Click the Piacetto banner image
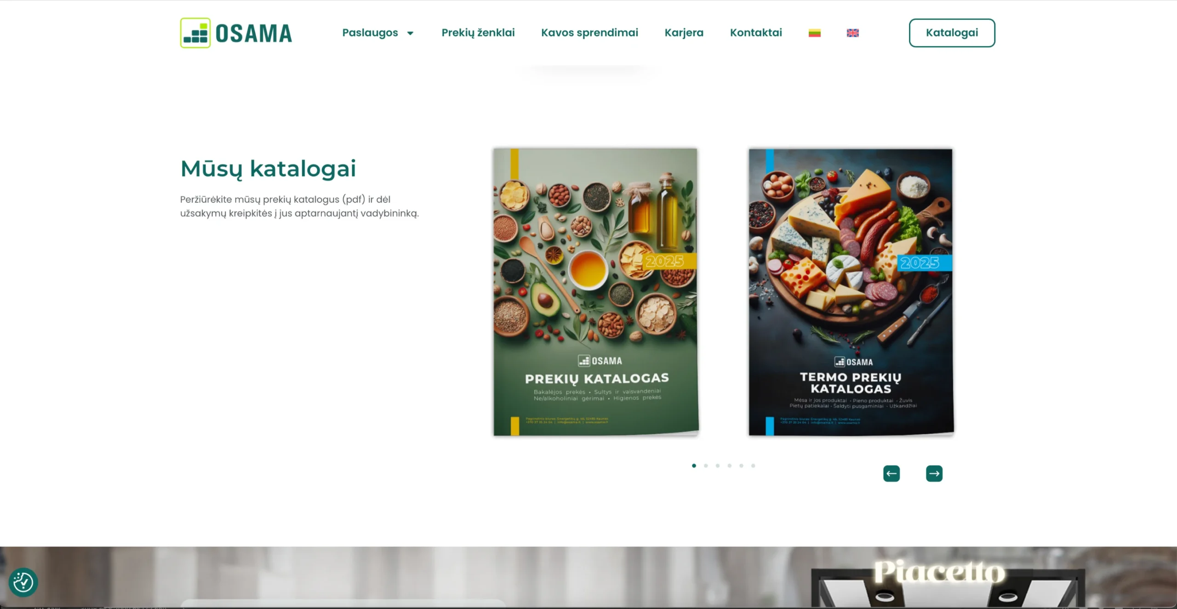The image size is (1177, 609). click(x=588, y=577)
